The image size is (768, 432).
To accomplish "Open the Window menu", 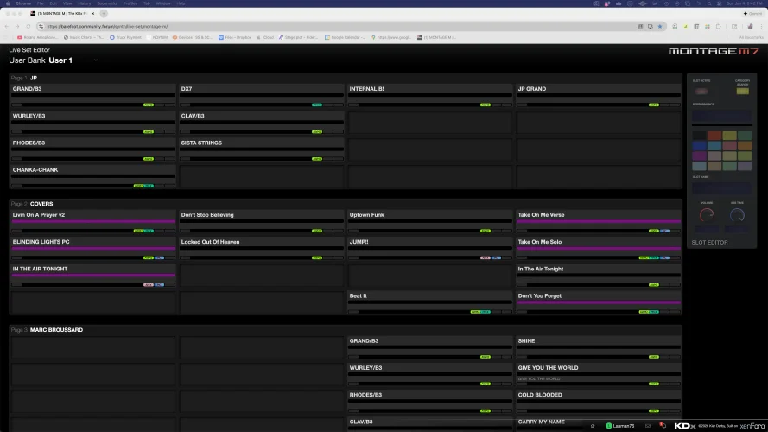I will tap(163, 3).
